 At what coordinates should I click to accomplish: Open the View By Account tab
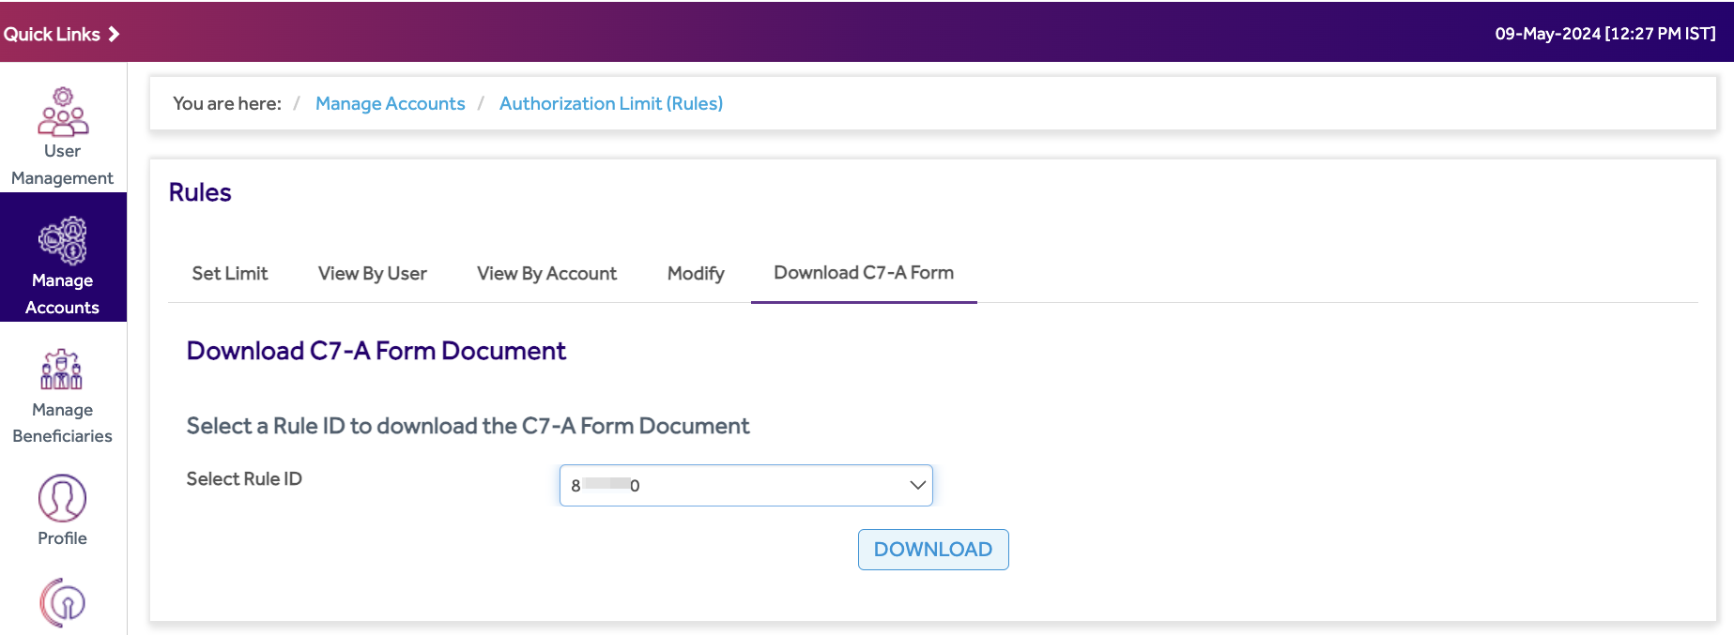[x=546, y=274]
